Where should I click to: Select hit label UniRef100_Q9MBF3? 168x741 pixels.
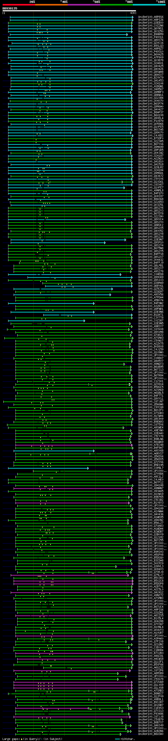(x=151, y=92)
